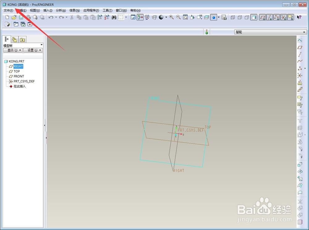Refit model to screen icon

pos(185,17)
